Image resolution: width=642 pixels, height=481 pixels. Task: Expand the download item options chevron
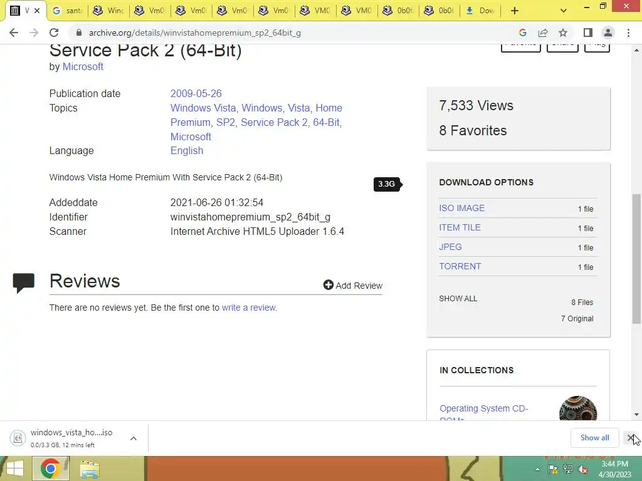click(134, 438)
